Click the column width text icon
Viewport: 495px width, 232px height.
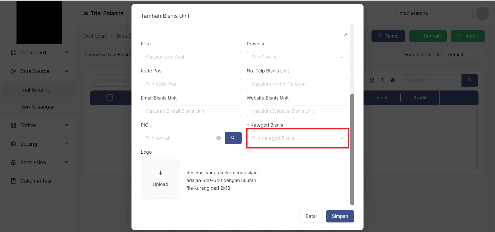(x=383, y=80)
